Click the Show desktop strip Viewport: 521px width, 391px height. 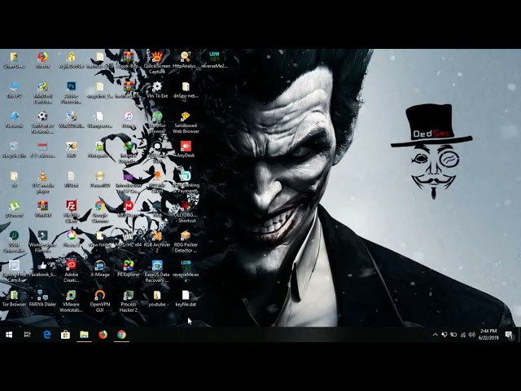(519, 335)
